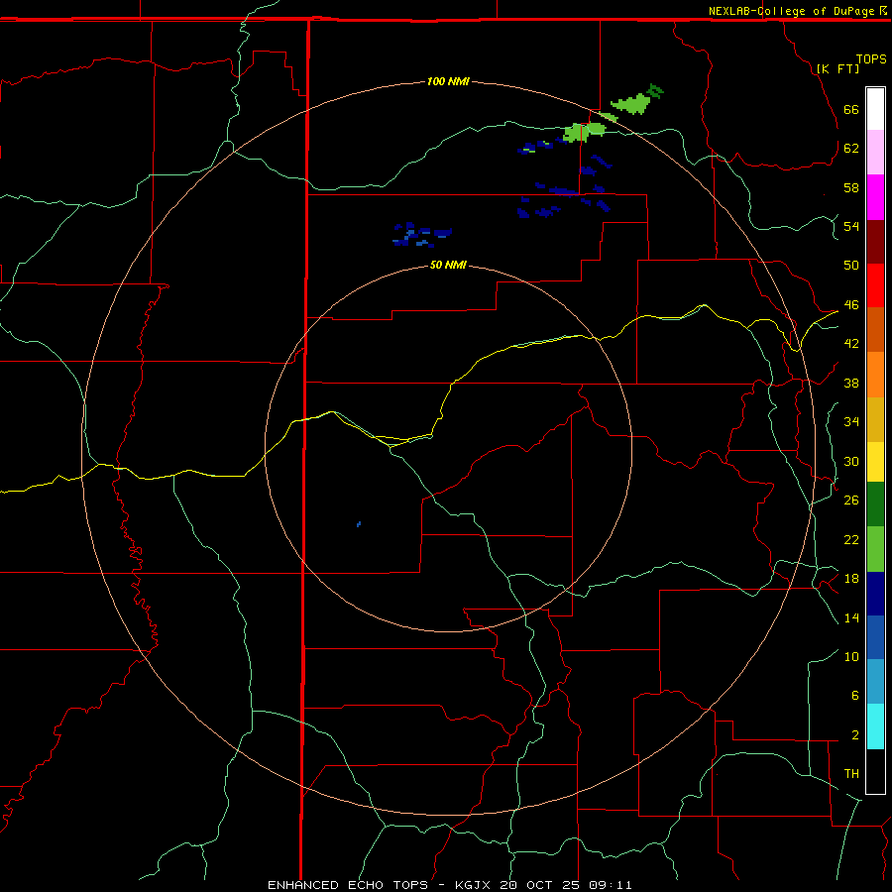The image size is (892, 892).
Task: Click the 100 NMI range ring label
Action: click(x=448, y=81)
